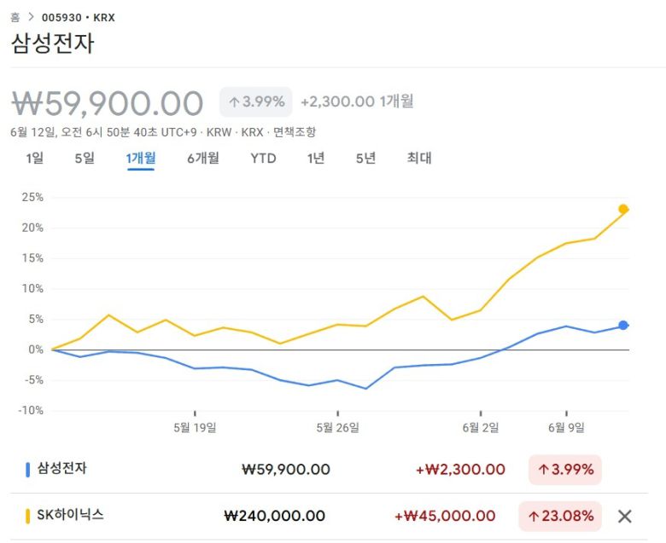
Task: Switch to the 5일 range tab
Action: tap(85, 158)
